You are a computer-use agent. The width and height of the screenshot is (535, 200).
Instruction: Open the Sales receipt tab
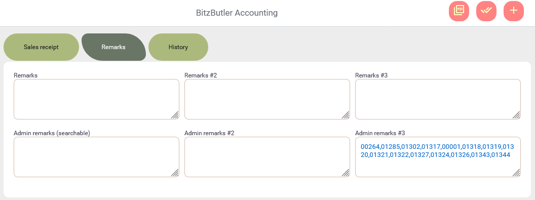[41, 47]
